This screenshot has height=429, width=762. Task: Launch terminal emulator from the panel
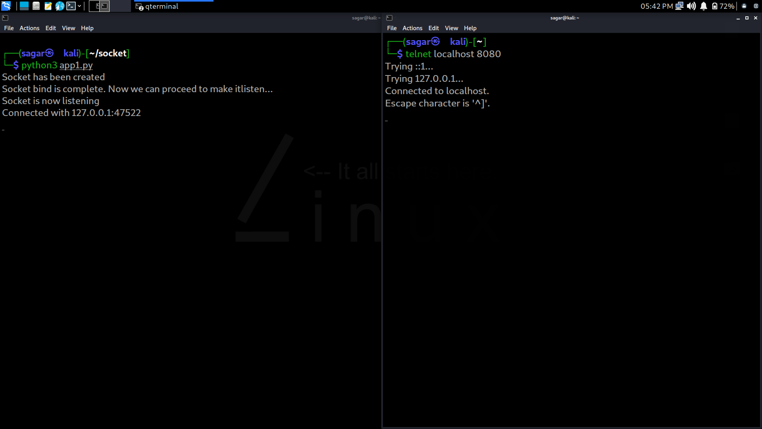point(71,6)
